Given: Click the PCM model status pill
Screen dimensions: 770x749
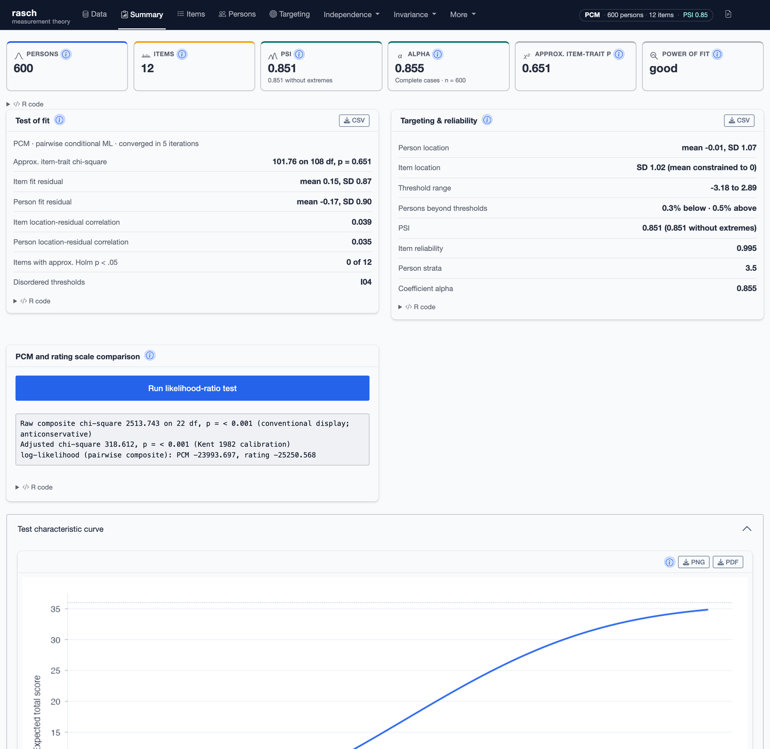Looking at the screenshot, I should tap(646, 15).
